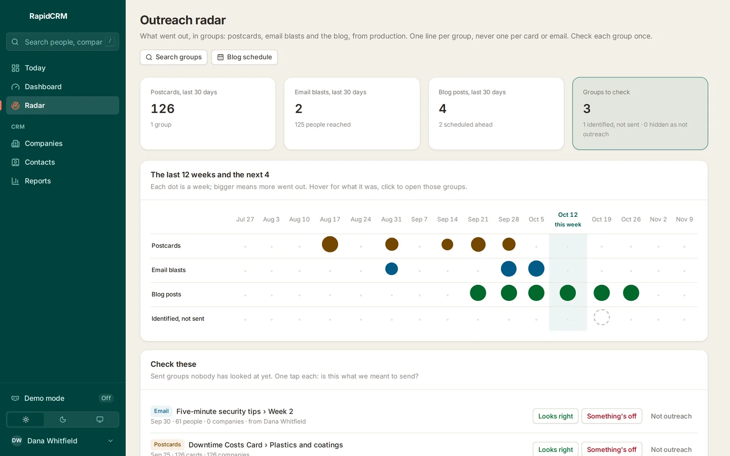Click the Blog posts dot for Oct 12

pyautogui.click(x=568, y=293)
